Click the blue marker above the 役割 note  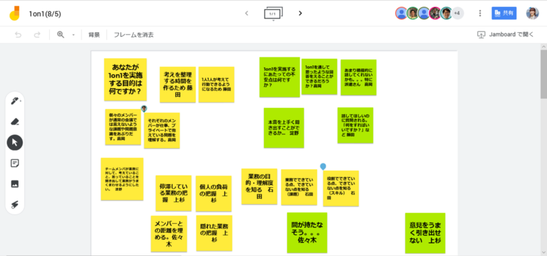[x=323, y=166]
